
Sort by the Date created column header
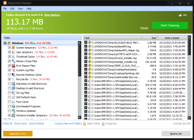pyautogui.click(x=172, y=38)
